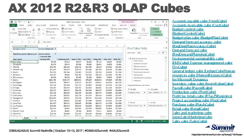Click Move PivotTable in the Actions group
This screenshot has width=244, height=137.
point(102,35)
